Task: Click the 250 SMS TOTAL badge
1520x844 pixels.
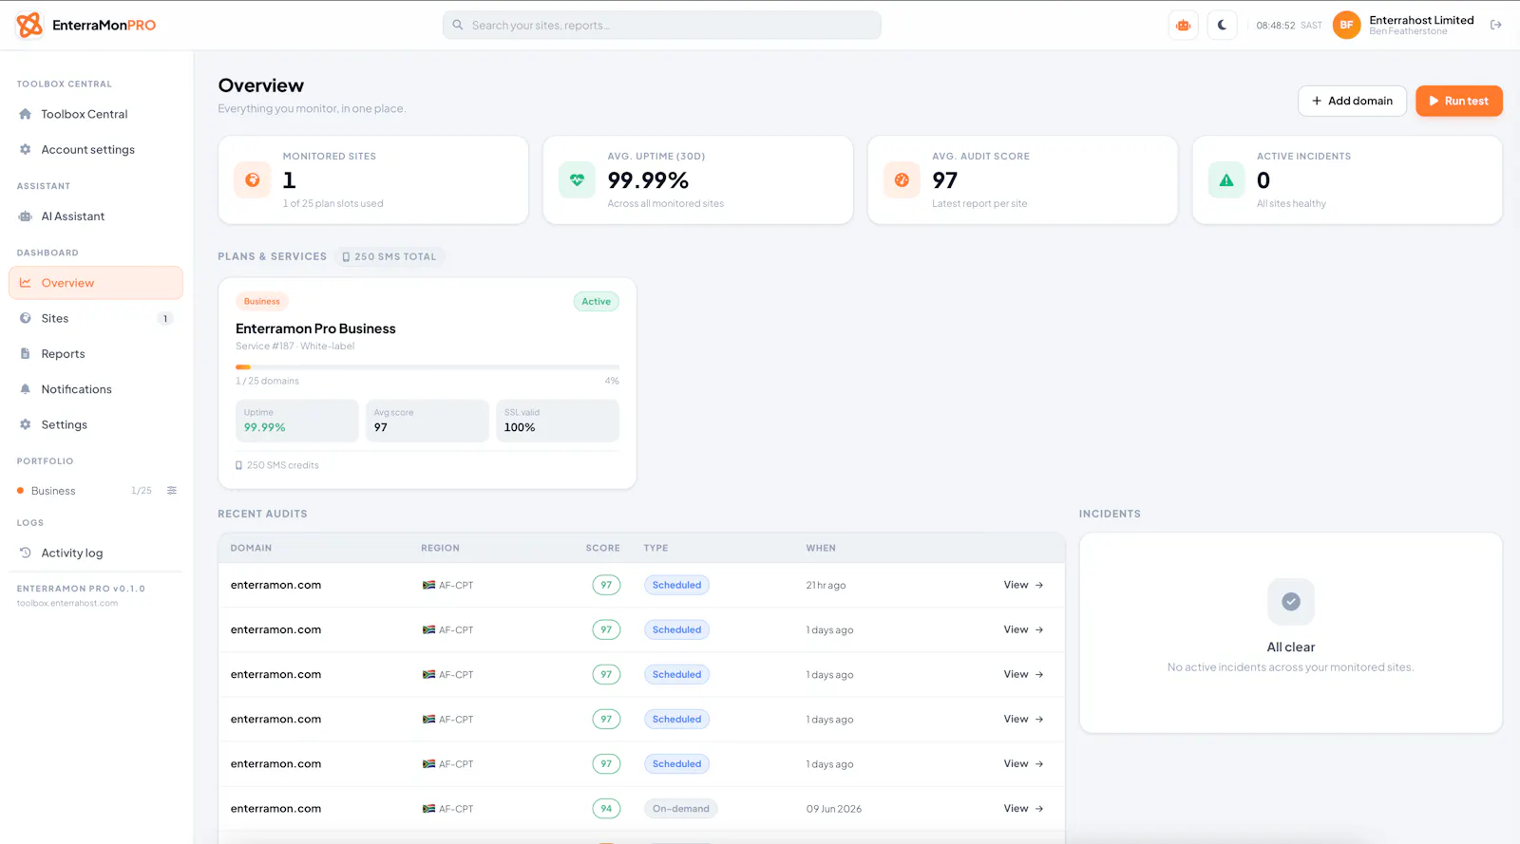Action: click(389, 256)
